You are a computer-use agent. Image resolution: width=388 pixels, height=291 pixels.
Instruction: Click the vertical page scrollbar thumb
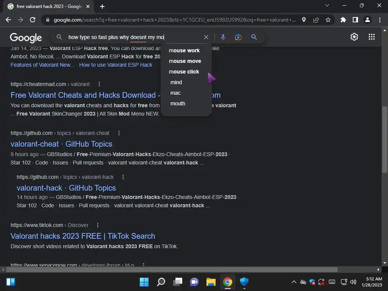pyautogui.click(x=385, y=139)
